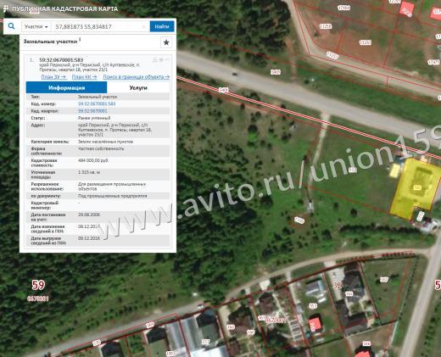Open the Участки search type dropdown
Screen dimensions: 441x357
[36, 26]
